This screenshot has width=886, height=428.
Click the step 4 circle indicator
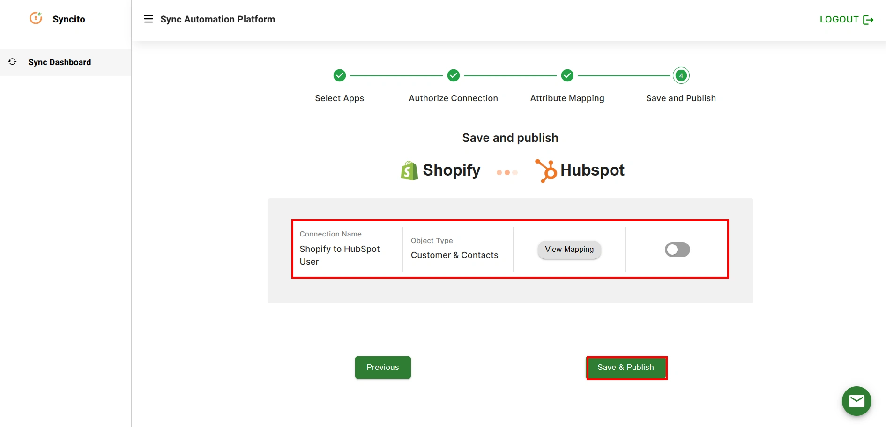[681, 75]
